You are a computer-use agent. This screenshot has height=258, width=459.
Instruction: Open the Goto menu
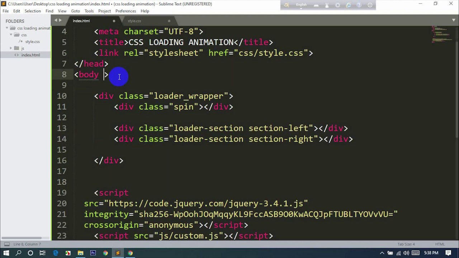pyautogui.click(x=75, y=11)
